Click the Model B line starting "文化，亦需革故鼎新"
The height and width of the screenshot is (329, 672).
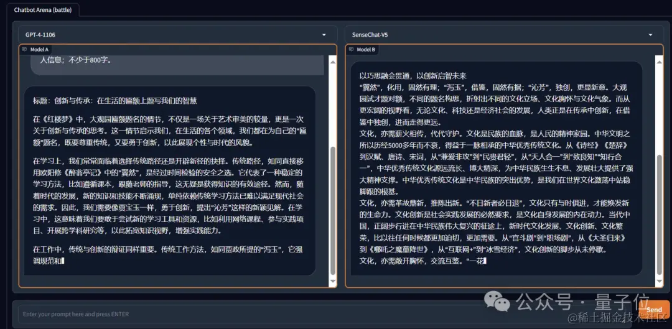pos(496,225)
